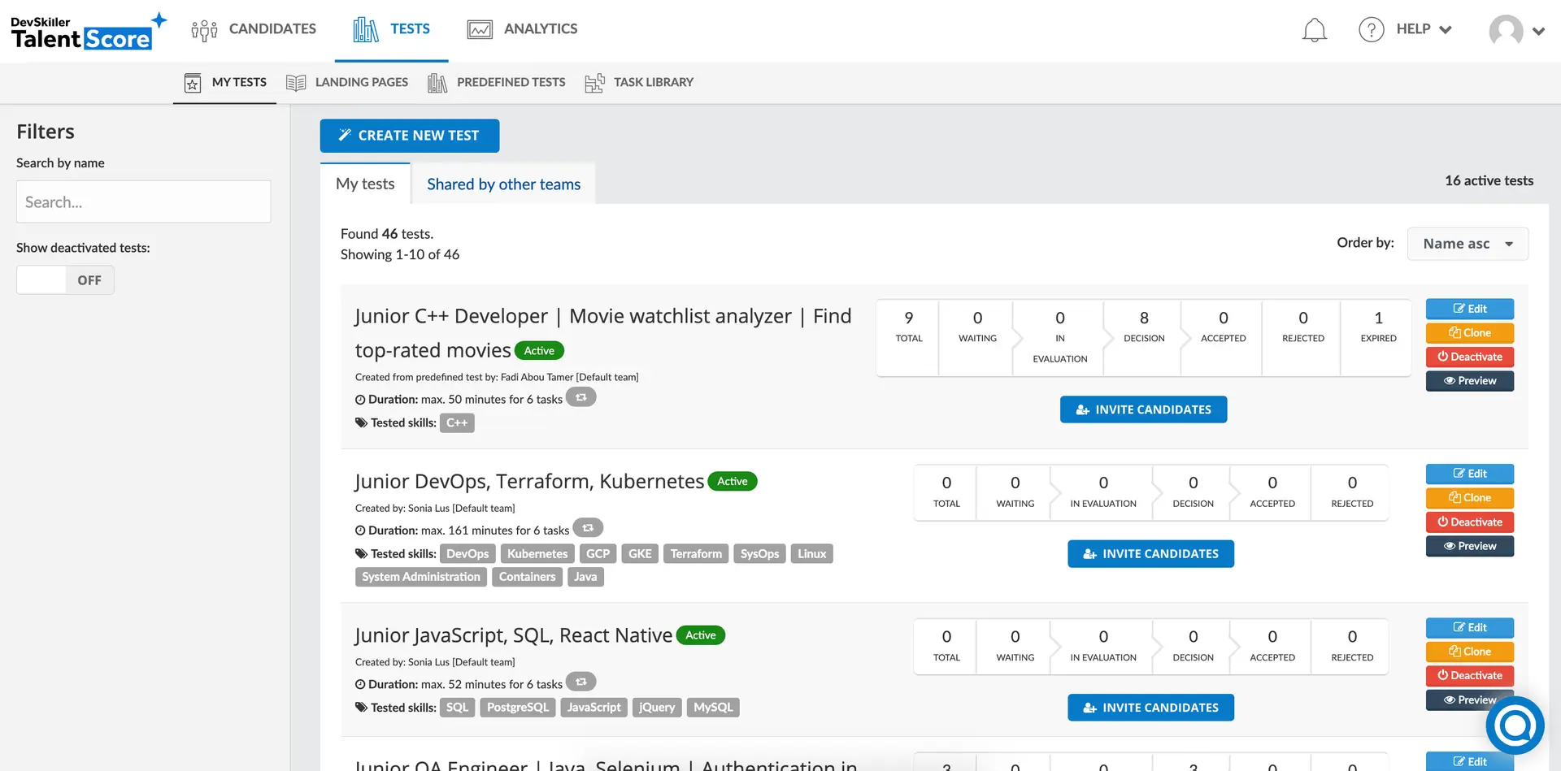Image resolution: width=1561 pixels, height=771 pixels.
Task: Click the Create New Test button
Action: pyautogui.click(x=409, y=136)
